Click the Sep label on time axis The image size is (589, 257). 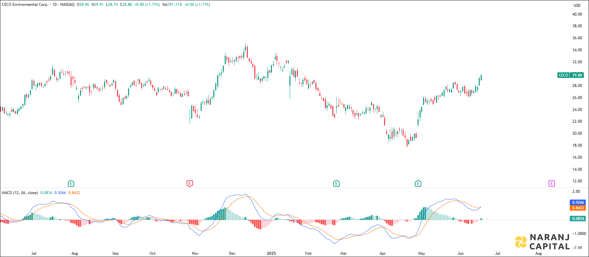[x=115, y=253]
